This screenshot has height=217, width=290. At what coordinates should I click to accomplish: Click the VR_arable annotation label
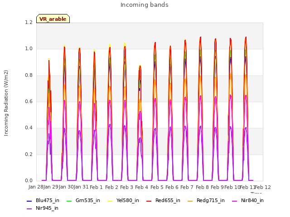53,19
